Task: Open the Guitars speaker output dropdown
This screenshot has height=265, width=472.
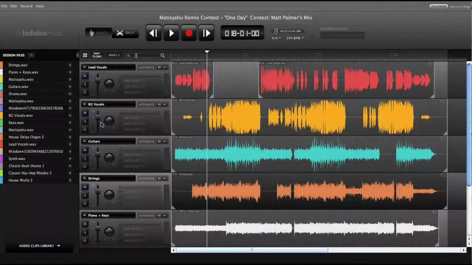Action: [x=162, y=141]
